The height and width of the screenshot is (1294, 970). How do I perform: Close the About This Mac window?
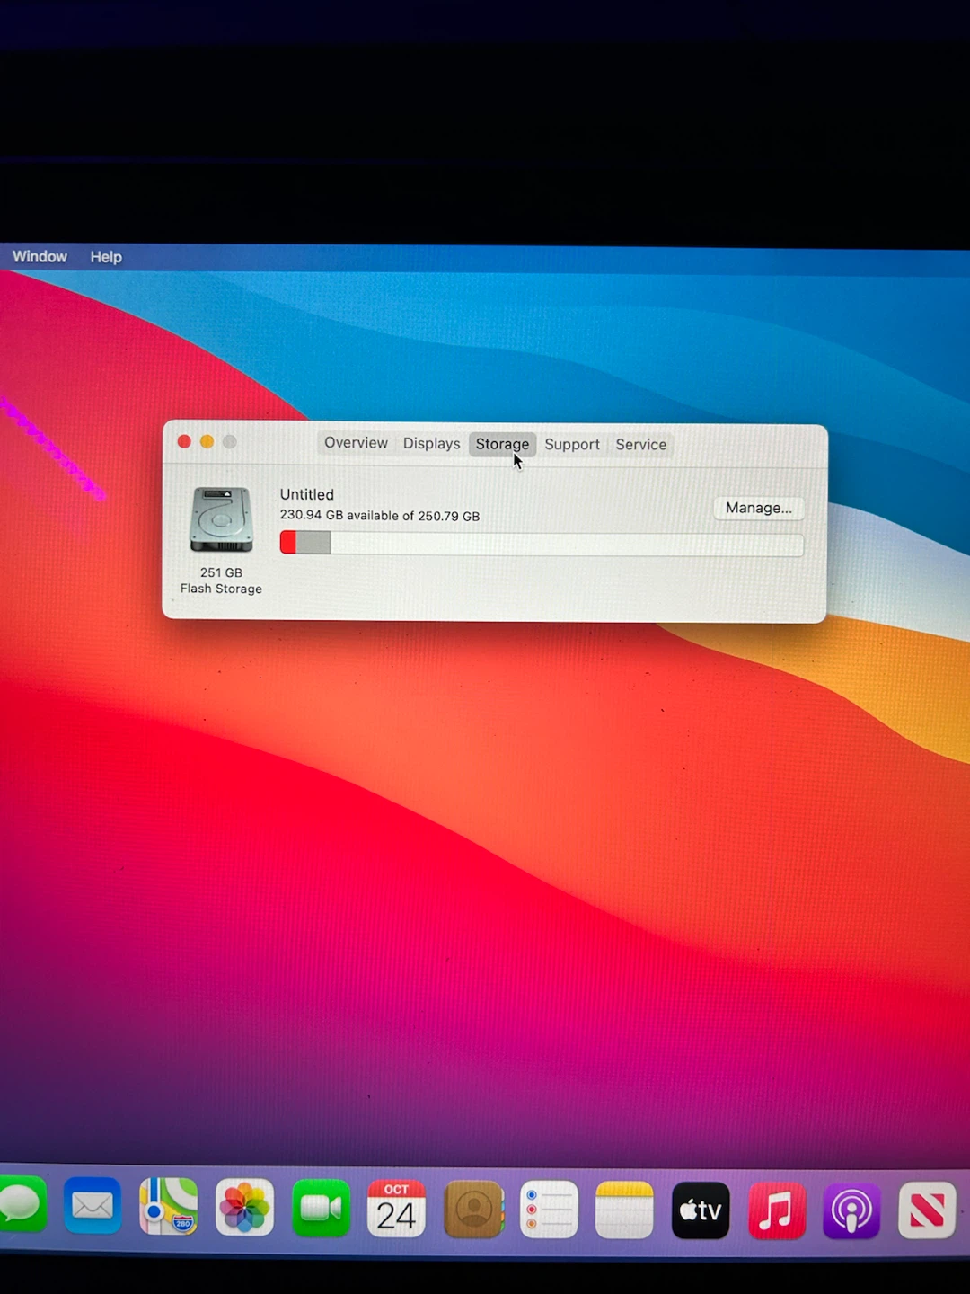point(184,441)
